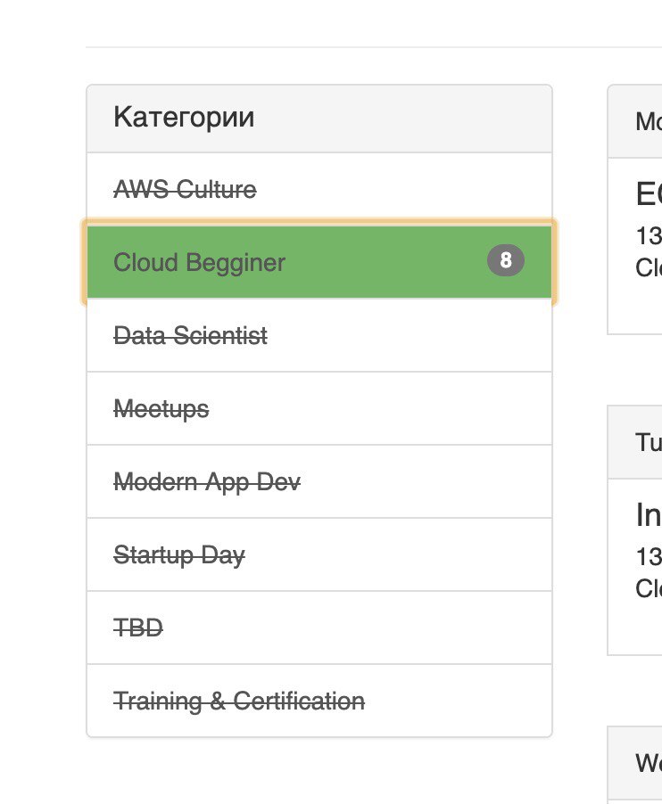Open the Modern App Dev category
Image resolution: width=662 pixels, height=804 pixels.
click(x=319, y=481)
